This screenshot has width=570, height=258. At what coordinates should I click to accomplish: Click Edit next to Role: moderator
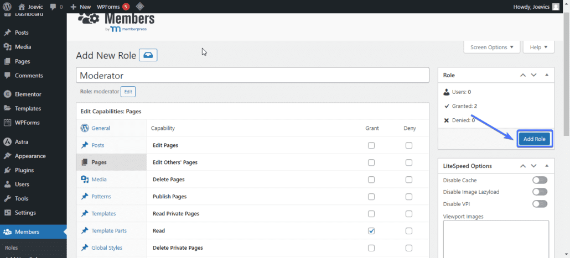point(128,92)
